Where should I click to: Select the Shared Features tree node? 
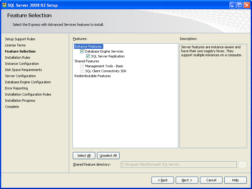[x=87, y=61]
